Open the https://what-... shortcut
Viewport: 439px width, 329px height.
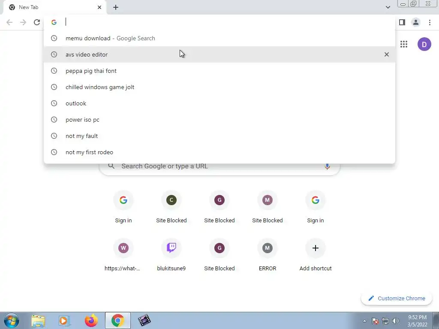click(123, 255)
